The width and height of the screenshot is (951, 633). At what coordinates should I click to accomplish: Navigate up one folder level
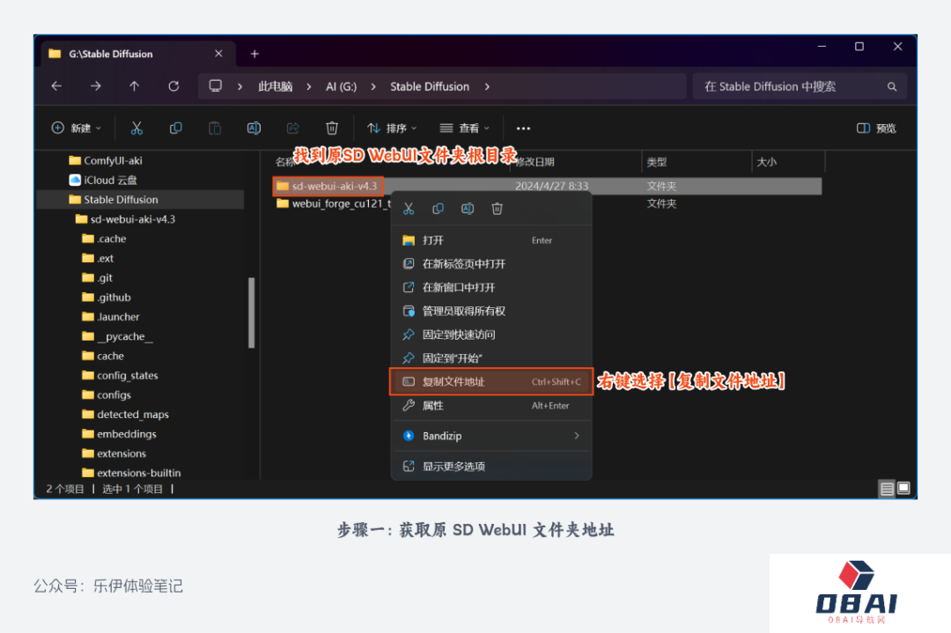pyautogui.click(x=134, y=86)
